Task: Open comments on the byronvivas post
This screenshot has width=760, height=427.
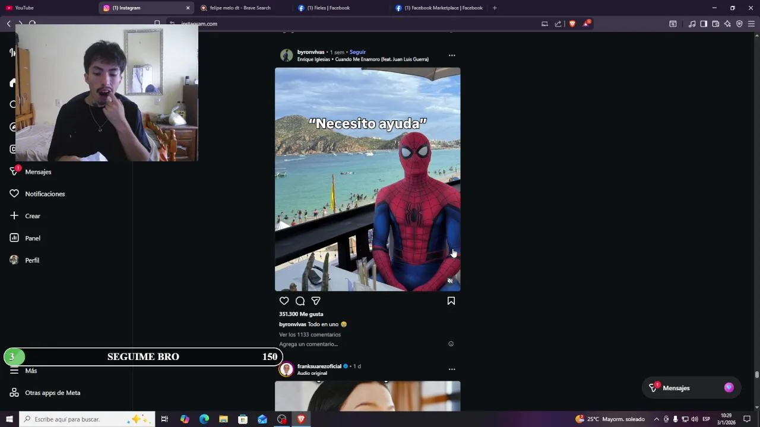Action: pyautogui.click(x=300, y=301)
